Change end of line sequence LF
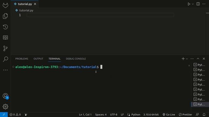 [x=122, y=114]
